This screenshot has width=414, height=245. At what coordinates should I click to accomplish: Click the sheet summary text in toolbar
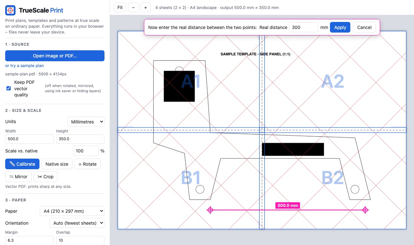tap(217, 7)
